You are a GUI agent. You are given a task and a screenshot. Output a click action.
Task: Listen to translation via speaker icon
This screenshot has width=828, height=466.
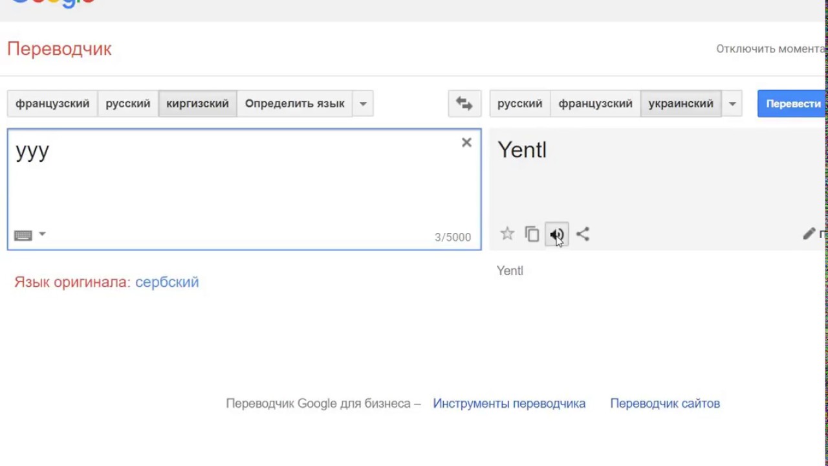(x=556, y=234)
